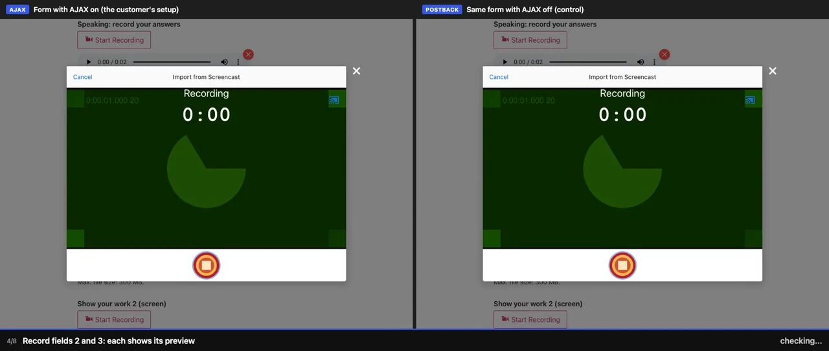Click the pie chart in POSTBACK recording view

click(x=622, y=171)
